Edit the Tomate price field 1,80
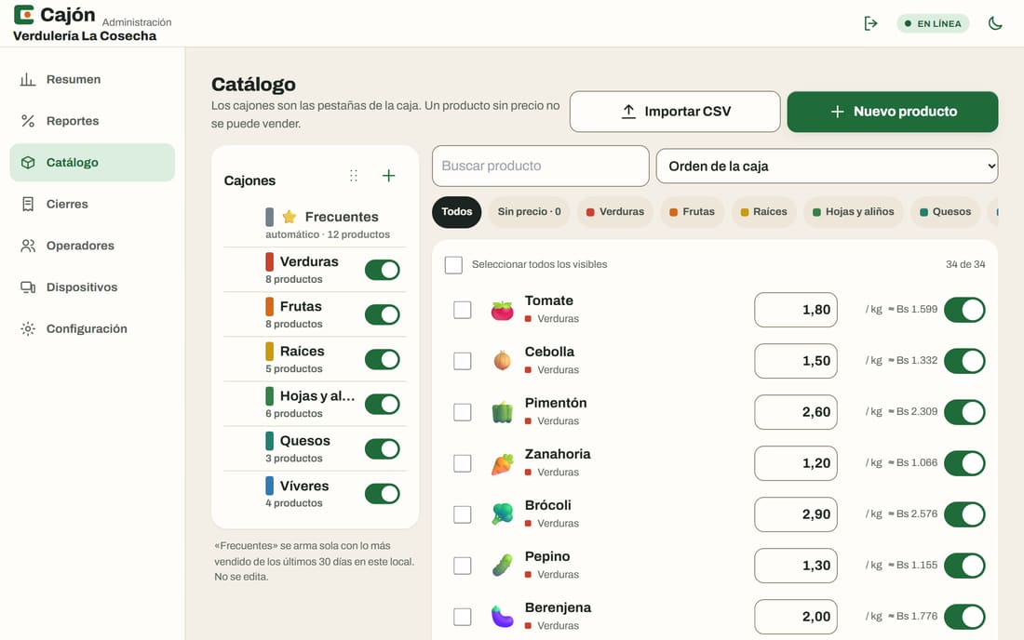Screen dimensions: 1024x640 [795, 310]
